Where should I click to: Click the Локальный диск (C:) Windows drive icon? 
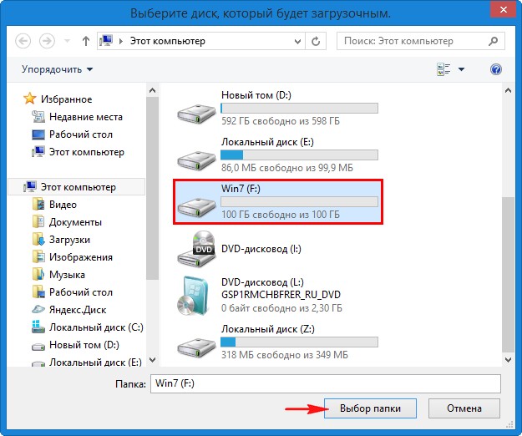pyautogui.click(x=38, y=327)
